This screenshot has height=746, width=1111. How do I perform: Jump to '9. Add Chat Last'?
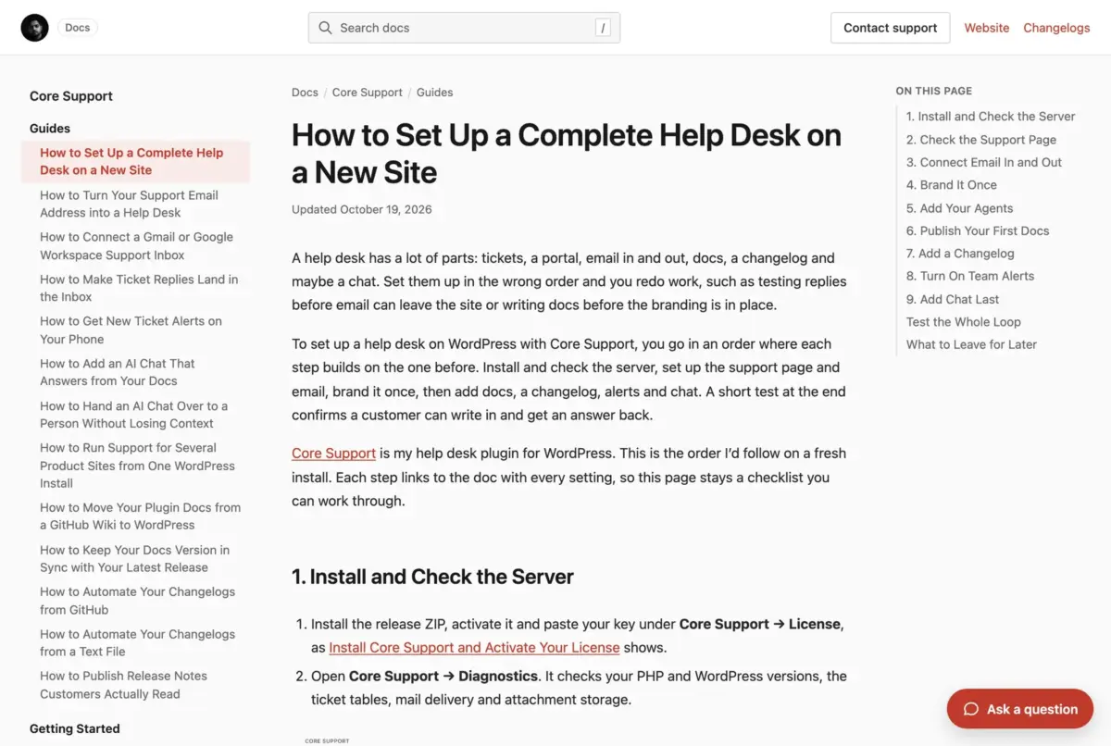pos(953,299)
